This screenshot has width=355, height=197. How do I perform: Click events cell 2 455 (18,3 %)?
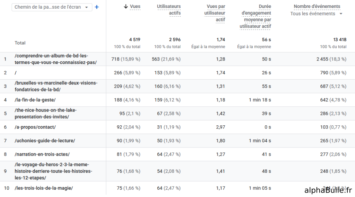pos(331,59)
